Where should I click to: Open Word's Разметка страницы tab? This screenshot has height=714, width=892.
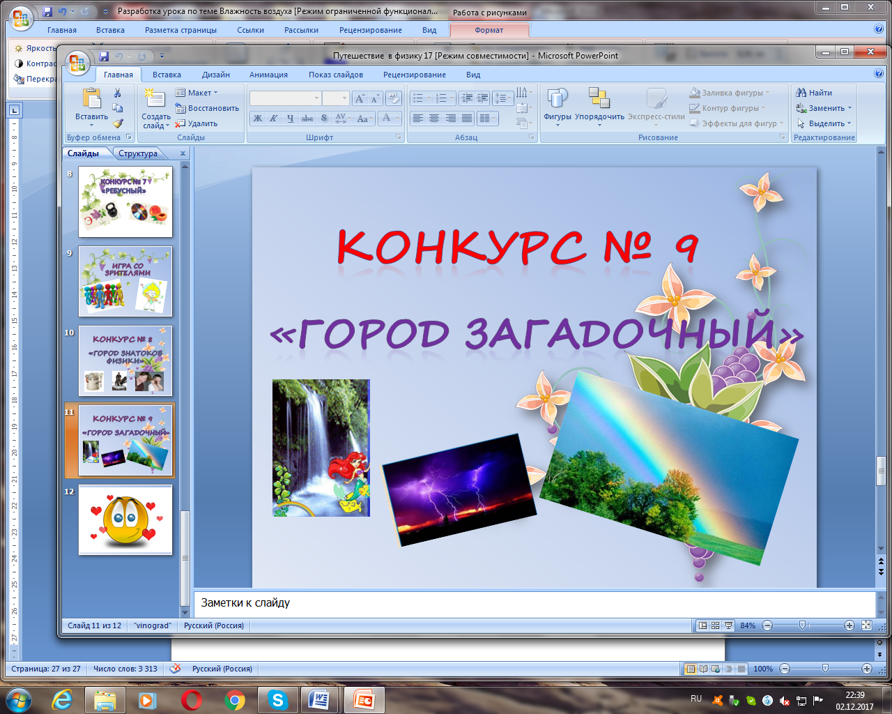click(x=180, y=30)
